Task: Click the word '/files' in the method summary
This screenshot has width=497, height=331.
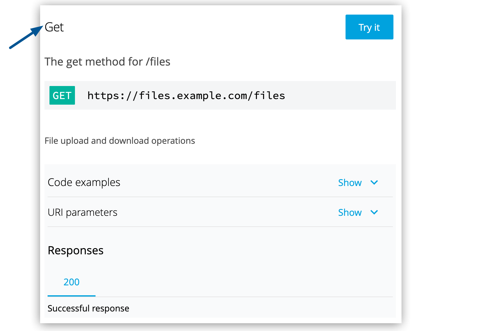Action: 158,62
